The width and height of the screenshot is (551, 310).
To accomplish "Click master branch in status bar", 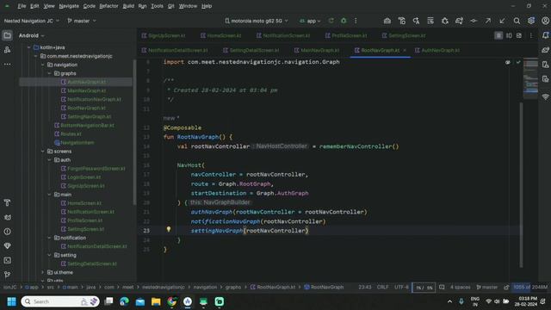I will pyautogui.click(x=487, y=287).
